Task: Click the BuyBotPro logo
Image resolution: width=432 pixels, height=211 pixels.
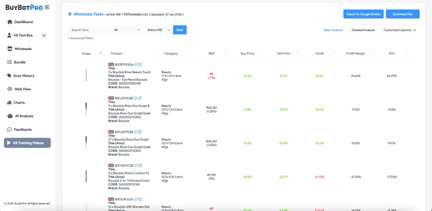Action: [x=24, y=7]
